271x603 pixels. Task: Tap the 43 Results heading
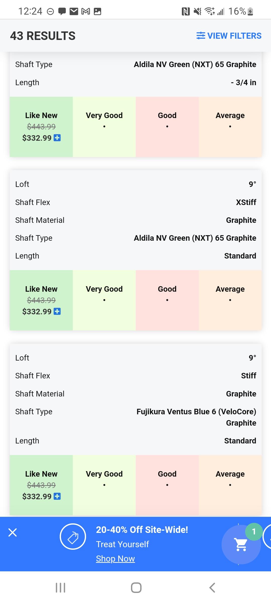43,36
